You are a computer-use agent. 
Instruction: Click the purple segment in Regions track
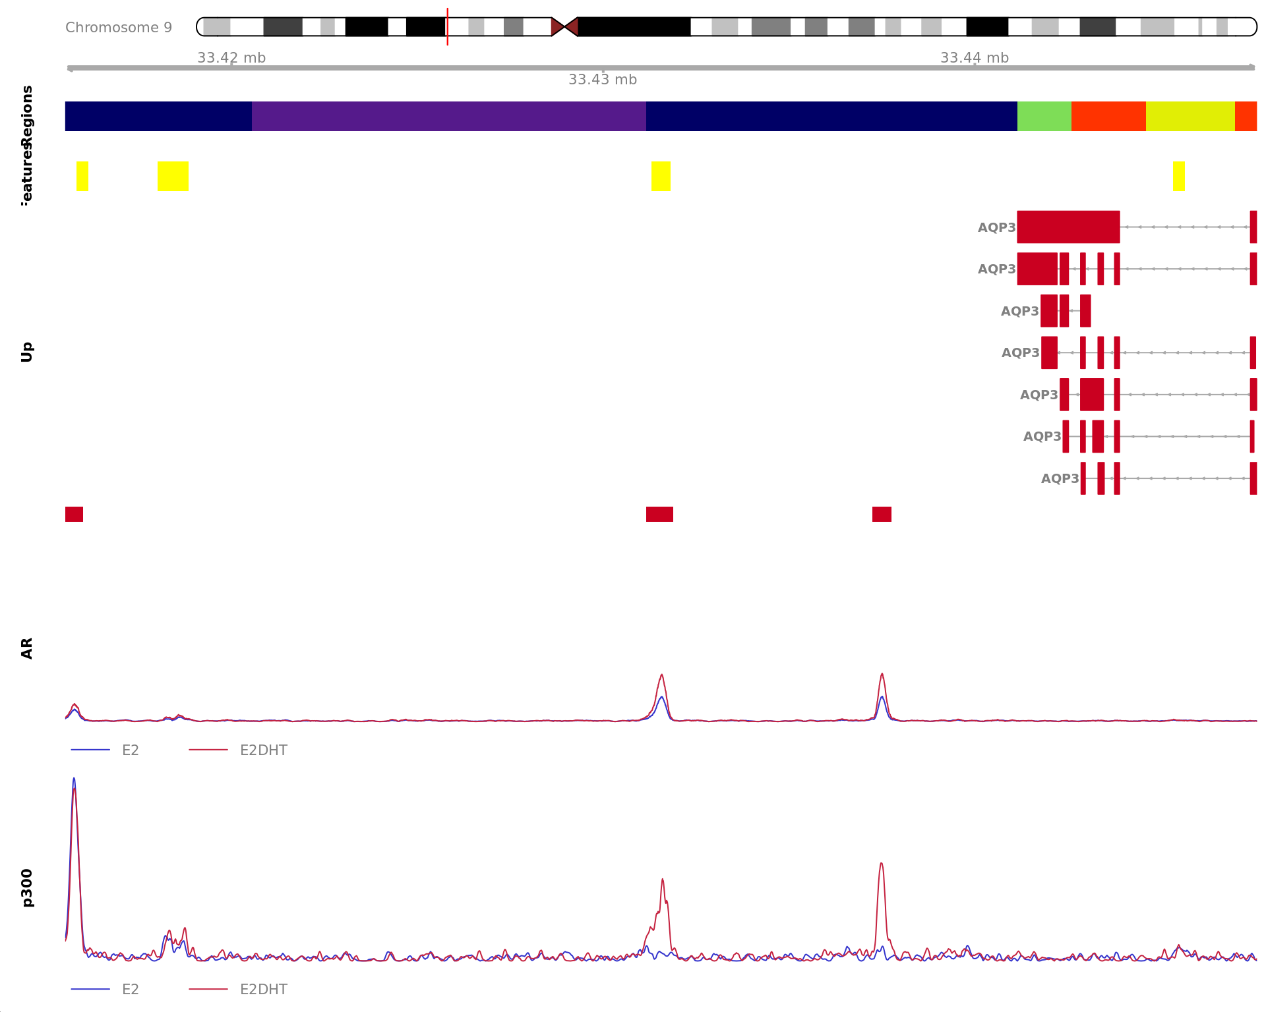[x=449, y=116]
